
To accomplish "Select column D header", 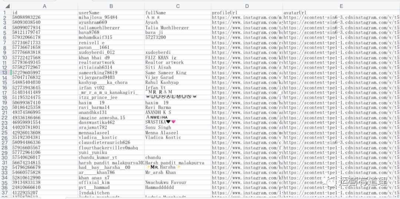I will (x=247, y=6).
